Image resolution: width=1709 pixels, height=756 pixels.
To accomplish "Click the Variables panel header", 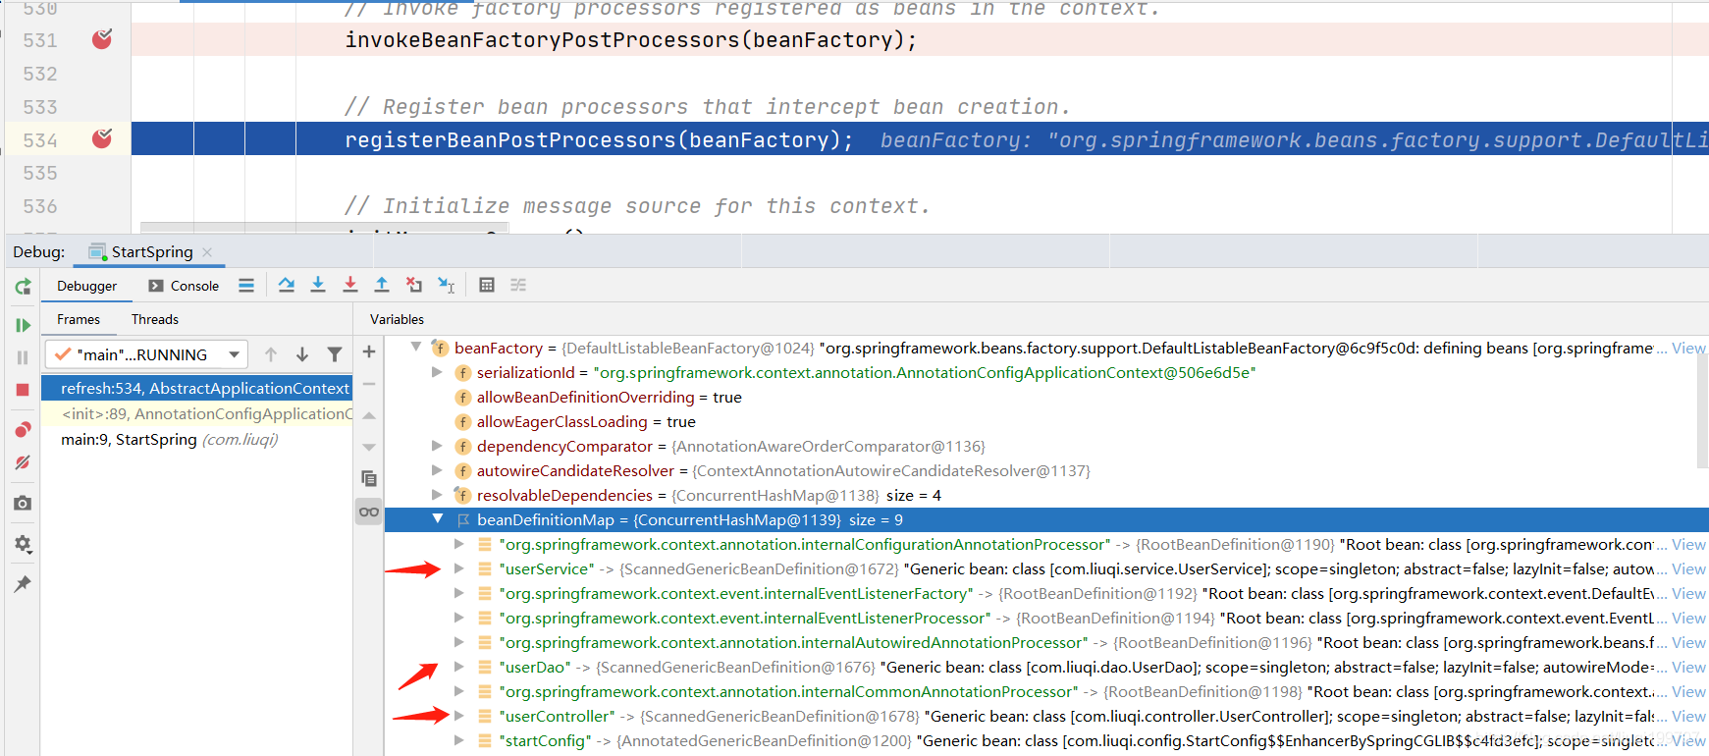I will [x=398, y=319].
